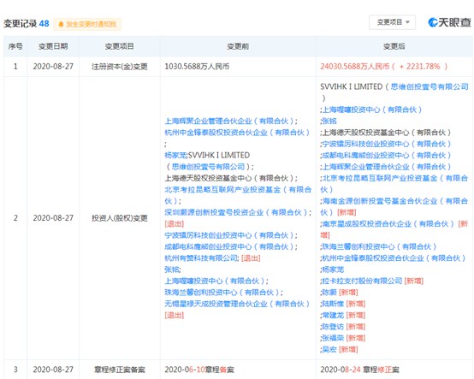Open 海南金源创新投壹号基金合伙企业 link
Viewport: 474px width, 379px height.
click(x=394, y=207)
